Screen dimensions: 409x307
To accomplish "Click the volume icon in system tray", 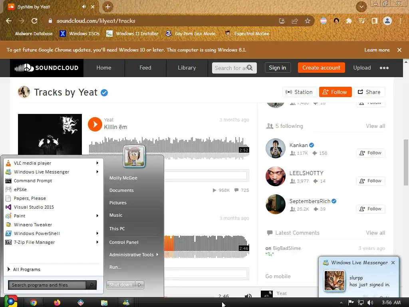I will click(370, 303).
